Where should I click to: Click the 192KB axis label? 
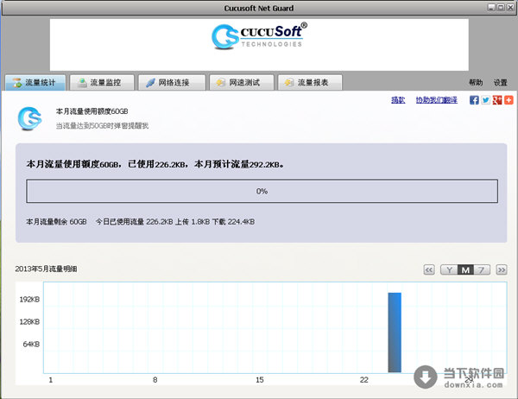coord(29,300)
